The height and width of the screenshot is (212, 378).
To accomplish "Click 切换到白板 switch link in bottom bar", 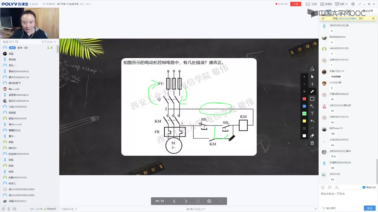I will 69,209.
